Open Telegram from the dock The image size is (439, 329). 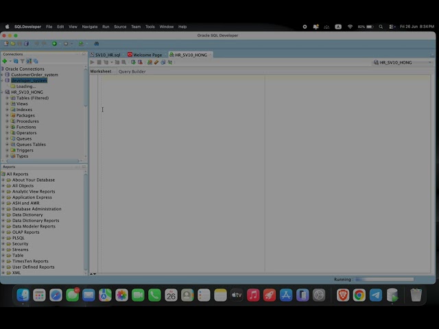coord(375,295)
